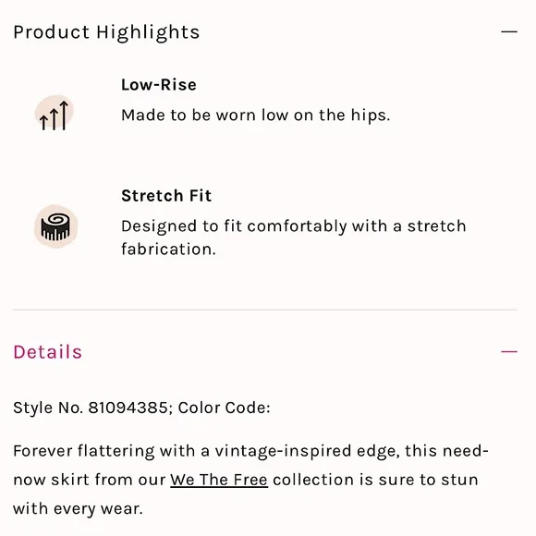Click the Color Code label
536x536 pixels.
[225, 408]
